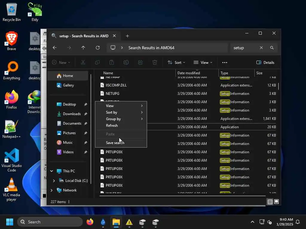Image resolution: width=306 pixels, height=229 pixels.
Task: Open the yellow warning taskbar app
Action: 129,222
